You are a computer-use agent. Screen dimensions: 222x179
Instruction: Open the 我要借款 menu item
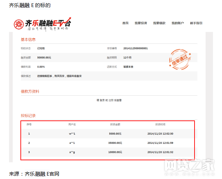tap(159, 23)
